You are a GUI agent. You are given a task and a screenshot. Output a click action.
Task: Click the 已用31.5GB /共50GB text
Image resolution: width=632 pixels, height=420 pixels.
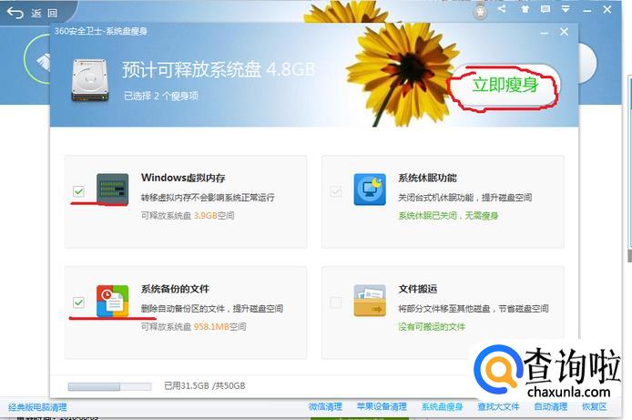point(205,385)
